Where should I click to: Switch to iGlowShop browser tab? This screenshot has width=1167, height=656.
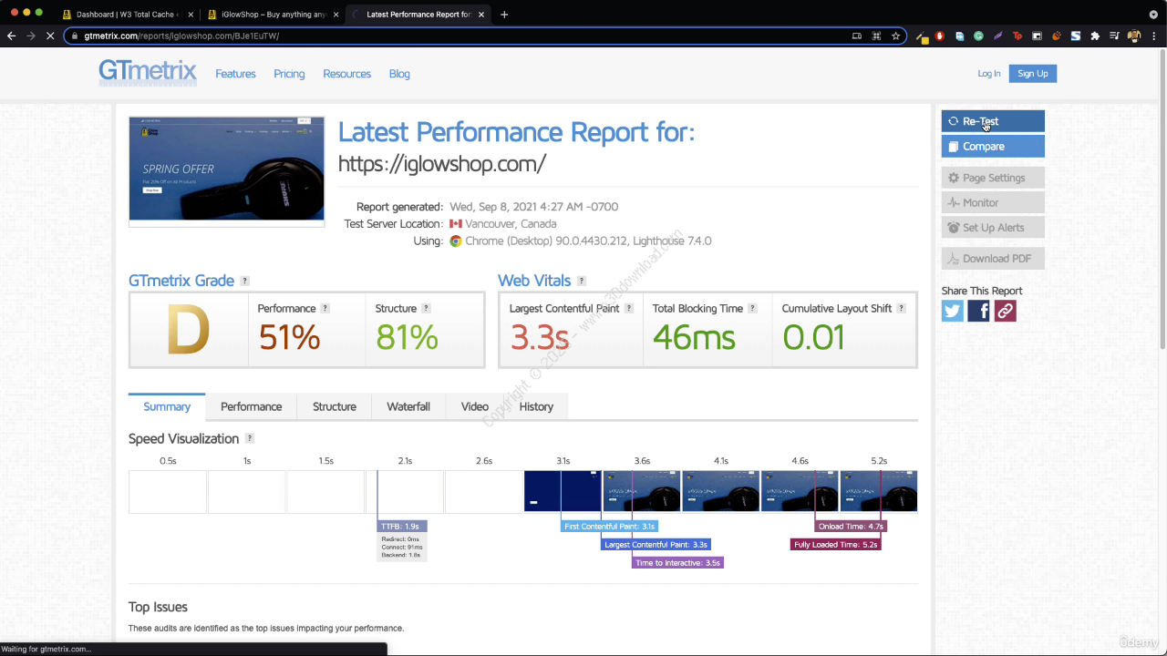(x=274, y=15)
